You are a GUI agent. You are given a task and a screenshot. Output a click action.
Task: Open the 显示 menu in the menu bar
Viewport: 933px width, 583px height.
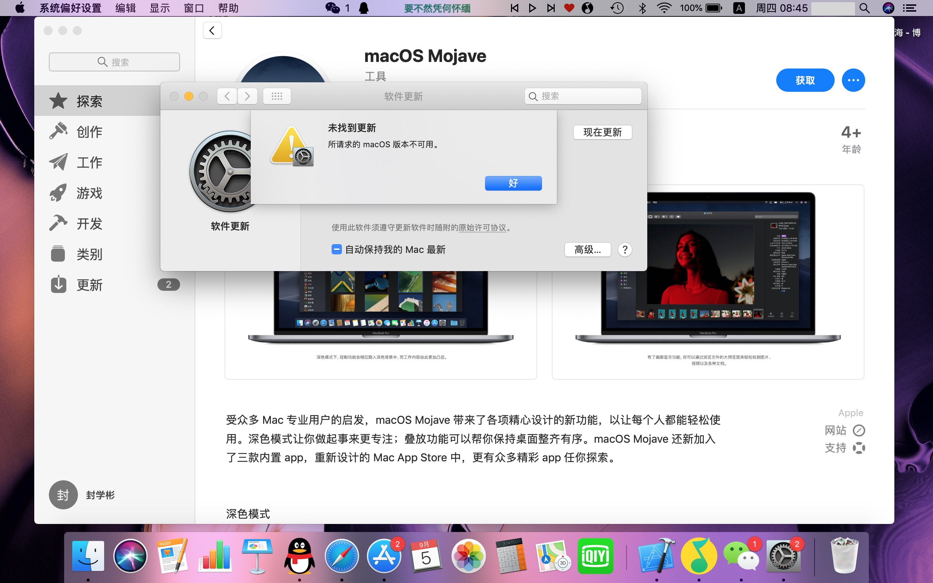pyautogui.click(x=160, y=8)
